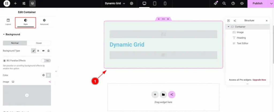Toggle BG Parallax Effects switch
The width and height of the screenshot is (274, 112).
[46, 61]
